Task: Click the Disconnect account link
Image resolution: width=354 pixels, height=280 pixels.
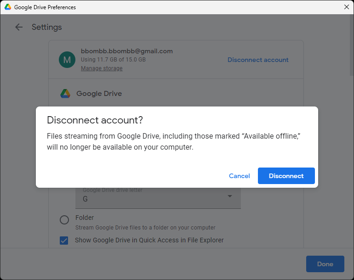Action: [258, 60]
